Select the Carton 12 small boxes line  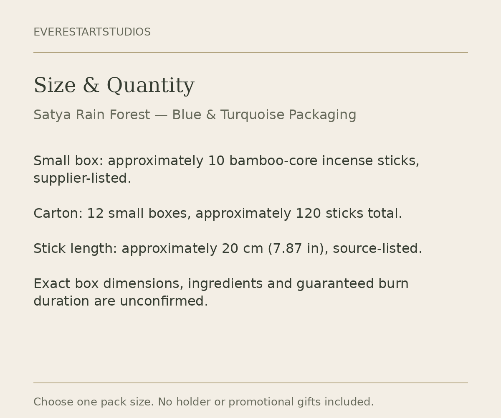click(218, 214)
